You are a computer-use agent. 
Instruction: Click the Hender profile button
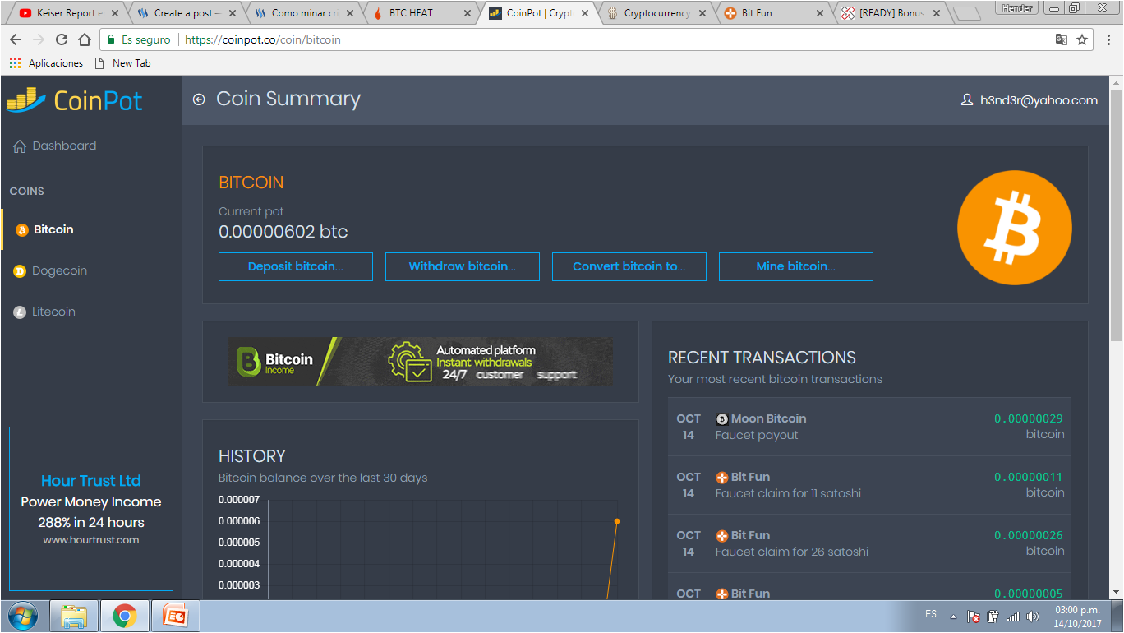[1017, 7]
